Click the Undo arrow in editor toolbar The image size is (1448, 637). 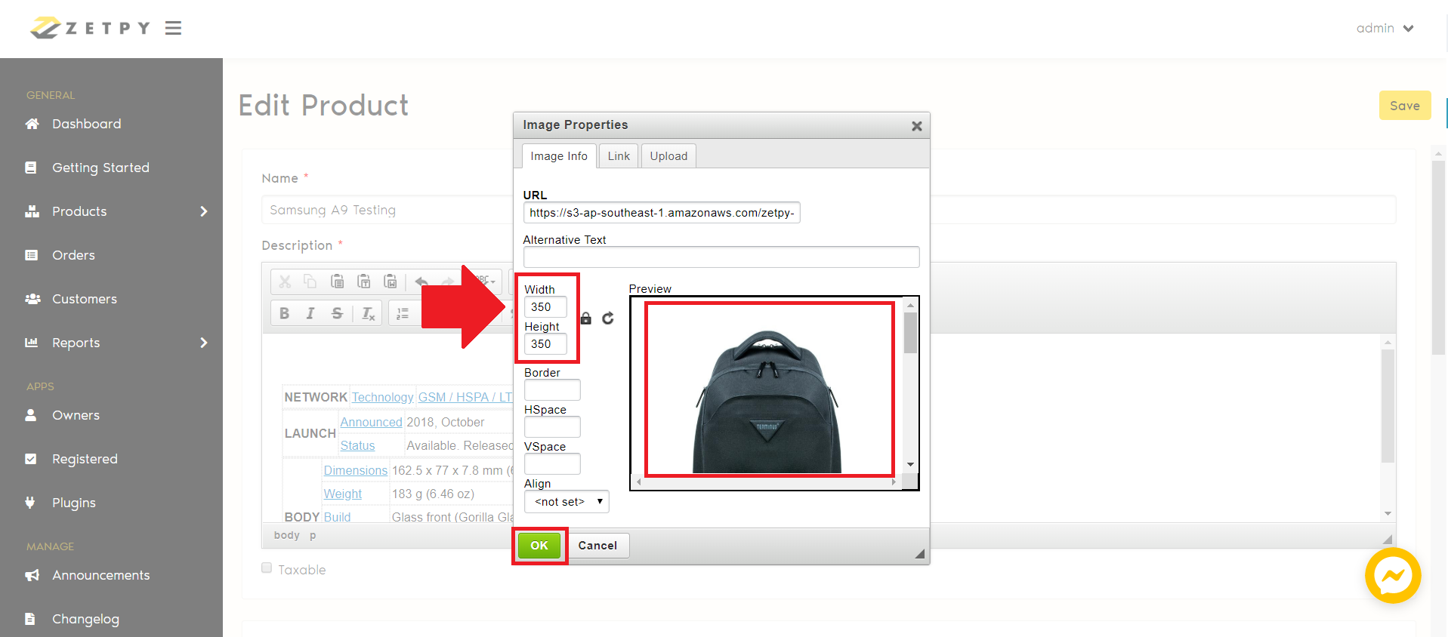(x=421, y=282)
